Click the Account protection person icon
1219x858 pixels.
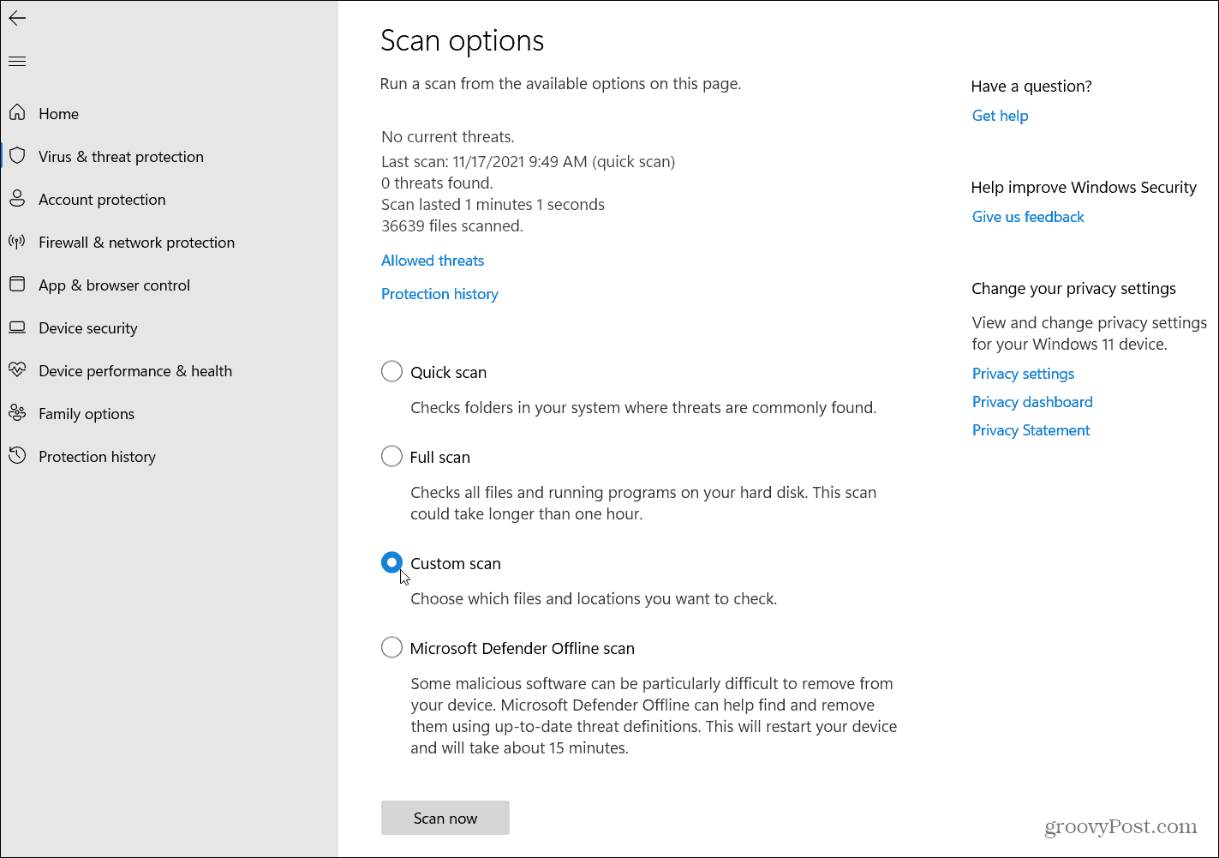click(x=17, y=199)
